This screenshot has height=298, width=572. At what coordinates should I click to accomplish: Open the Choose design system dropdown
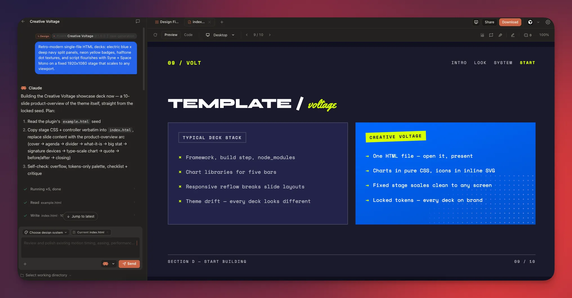(x=46, y=232)
